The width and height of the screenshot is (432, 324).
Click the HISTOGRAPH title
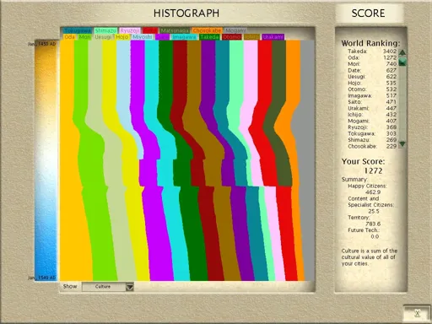click(186, 13)
